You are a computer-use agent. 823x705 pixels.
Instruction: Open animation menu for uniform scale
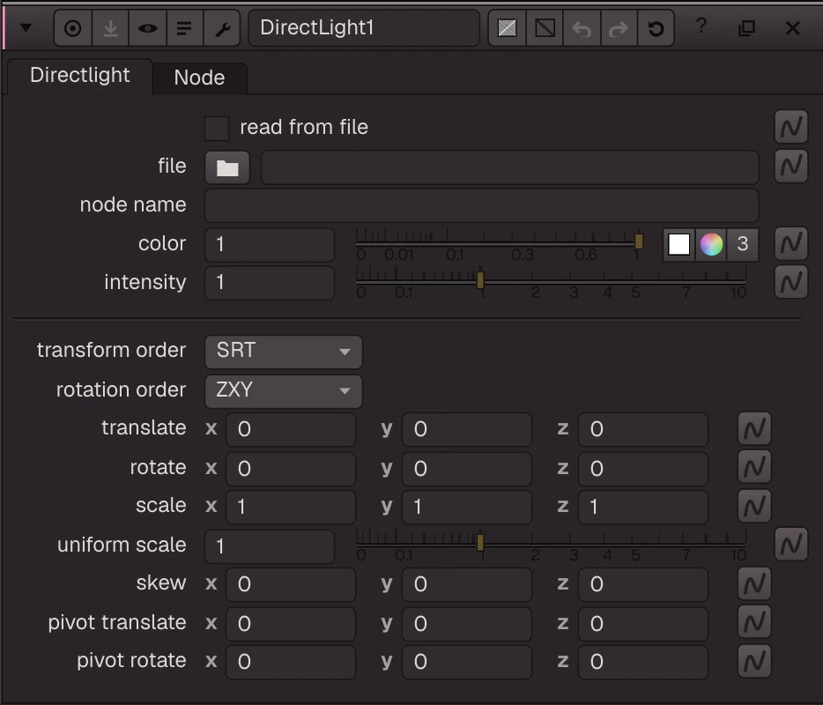pyautogui.click(x=791, y=545)
